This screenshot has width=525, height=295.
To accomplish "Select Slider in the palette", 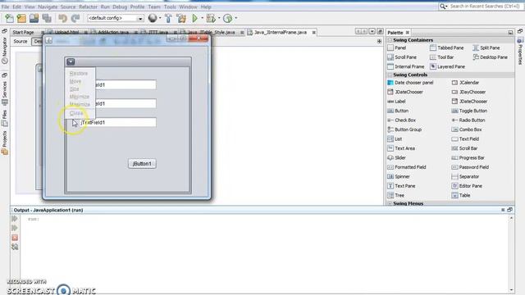I will point(396,157).
